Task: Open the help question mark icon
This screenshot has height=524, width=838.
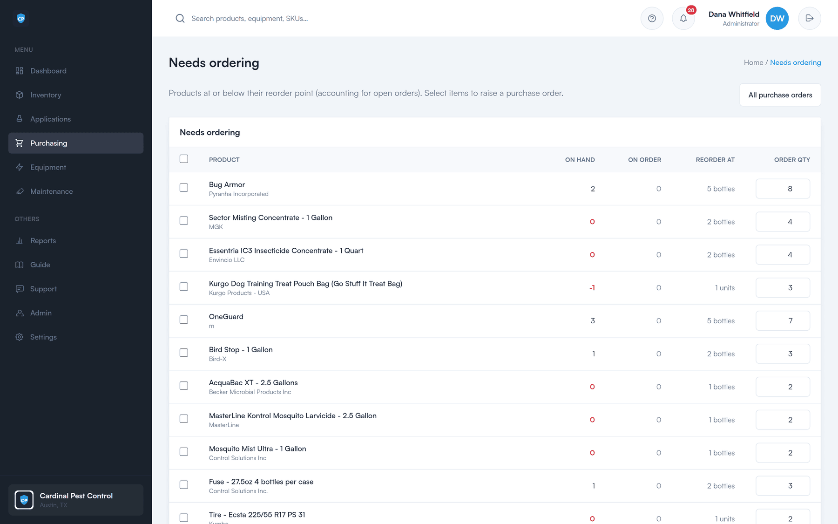Action: coord(652,19)
